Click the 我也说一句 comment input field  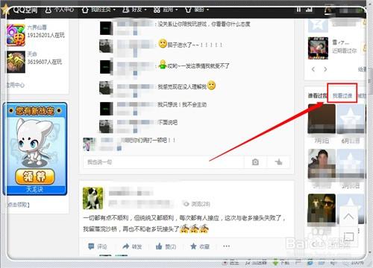point(163,162)
